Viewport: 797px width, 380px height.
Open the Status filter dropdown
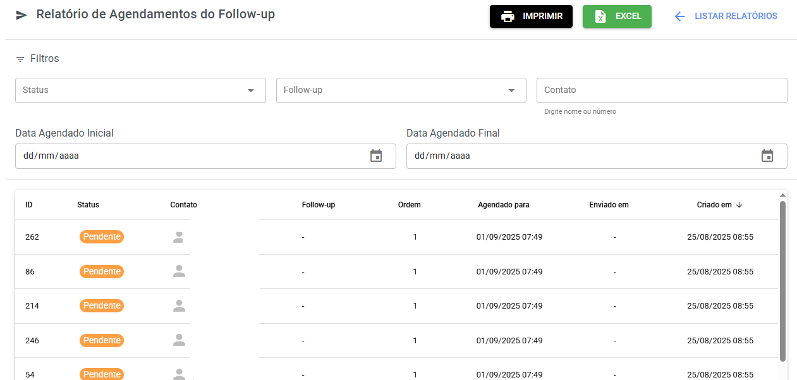point(140,90)
